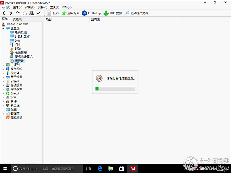Image resolution: width=231 pixels, height=173 pixels.
Task: Open PC Backup from the toolbar
Action: (x=91, y=13)
